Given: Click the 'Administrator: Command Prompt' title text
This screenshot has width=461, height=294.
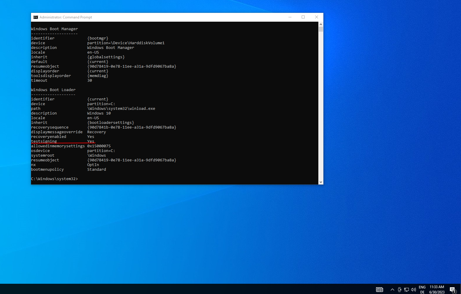Looking at the screenshot, I should click(x=66, y=17).
